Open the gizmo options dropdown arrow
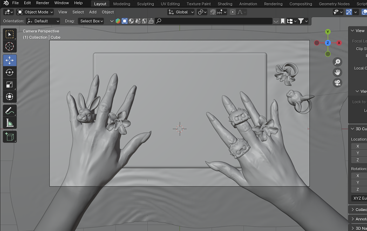Screen dimensions: 367x231 (356, 12)
